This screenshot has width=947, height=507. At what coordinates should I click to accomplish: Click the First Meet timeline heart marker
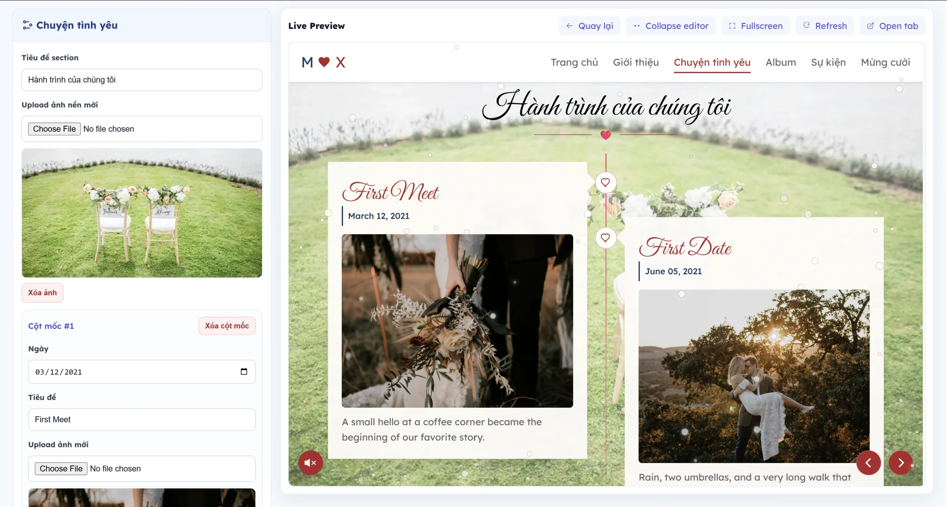(605, 182)
